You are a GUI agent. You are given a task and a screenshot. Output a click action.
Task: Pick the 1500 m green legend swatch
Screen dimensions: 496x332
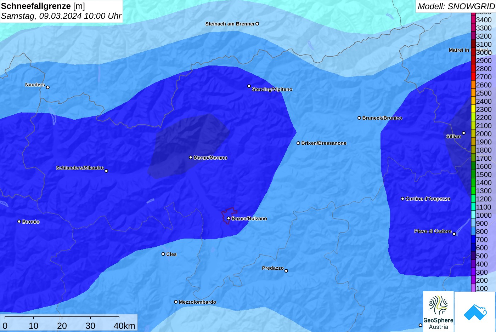[x=473, y=174]
